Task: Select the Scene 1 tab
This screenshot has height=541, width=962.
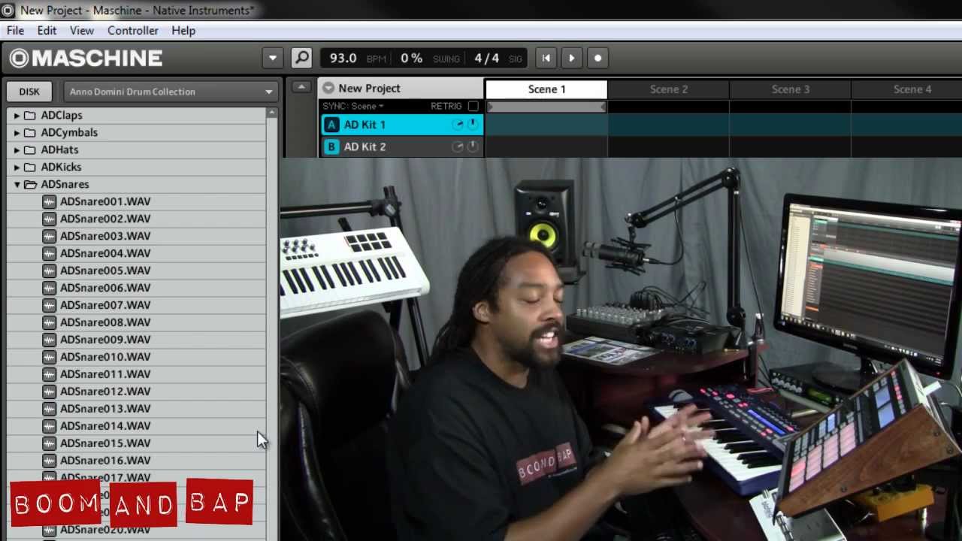Action: pyautogui.click(x=546, y=89)
